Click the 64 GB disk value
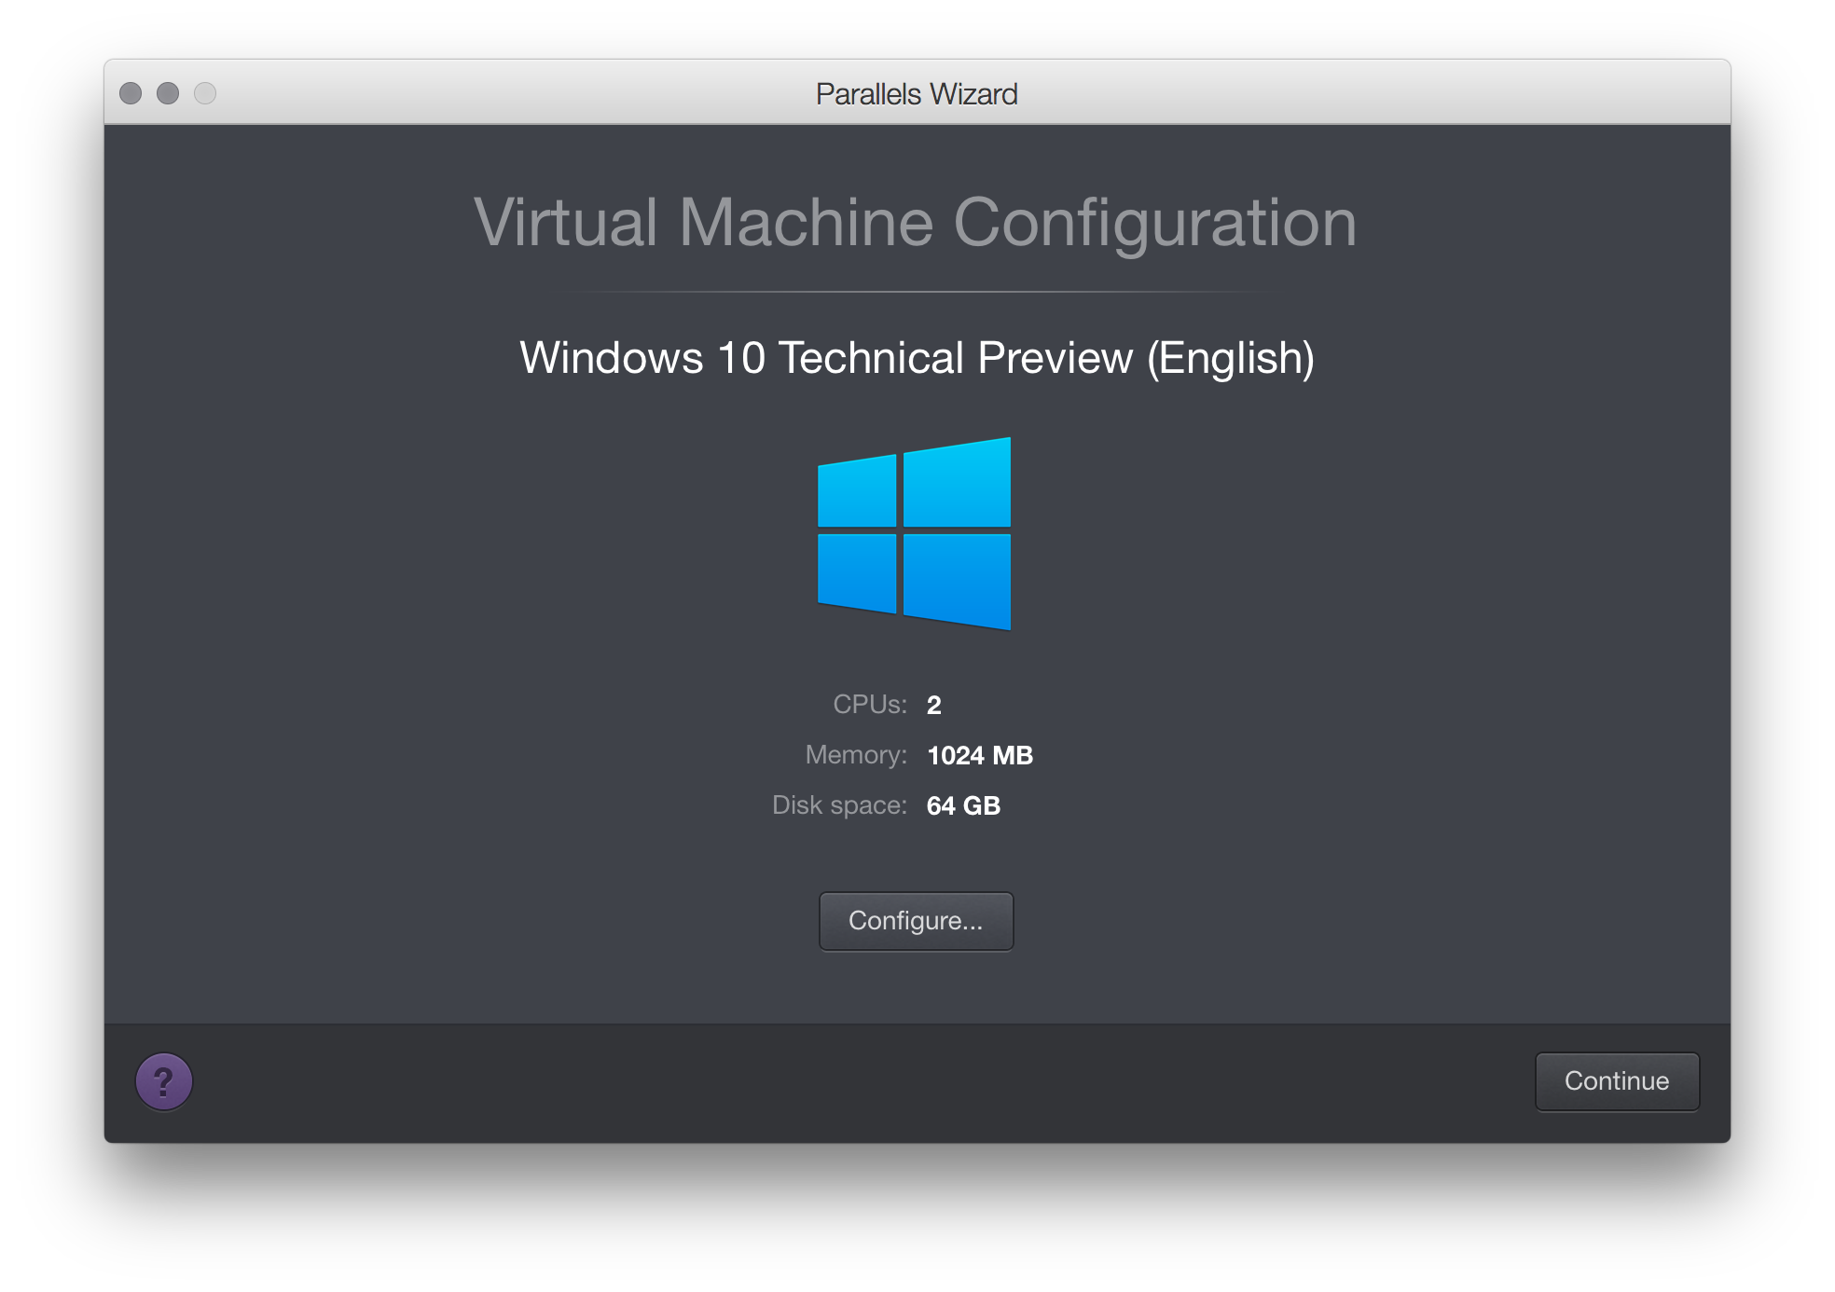 point(963,805)
